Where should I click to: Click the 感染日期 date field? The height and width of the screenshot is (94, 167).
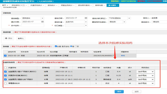[76, 18]
